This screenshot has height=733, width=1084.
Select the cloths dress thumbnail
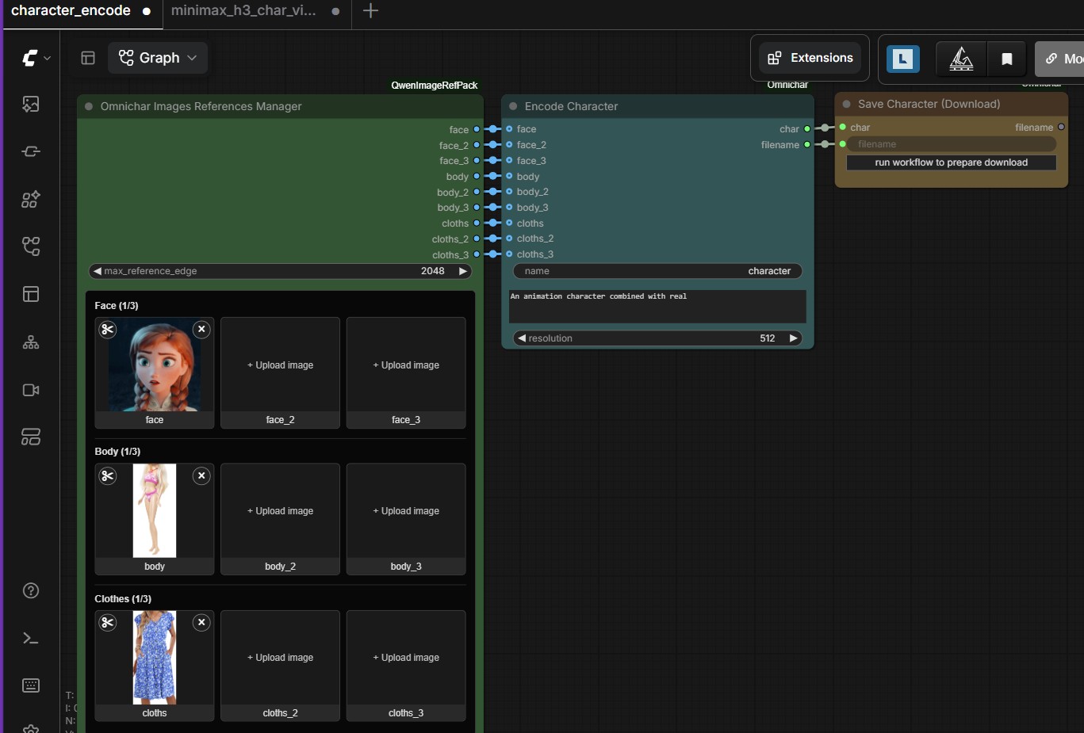point(155,658)
